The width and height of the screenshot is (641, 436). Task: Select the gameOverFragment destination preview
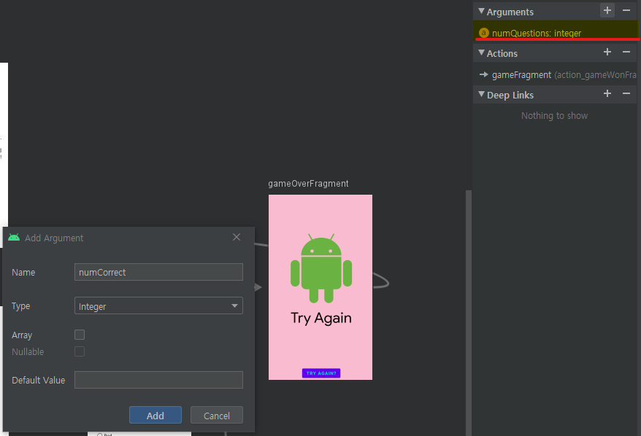click(320, 287)
